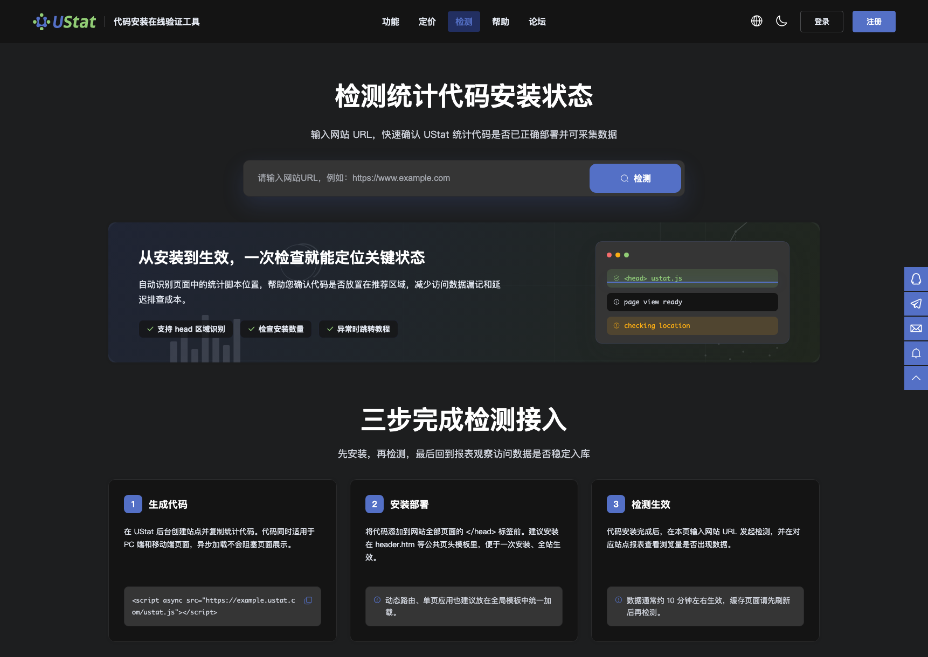Open the language globe selector
The height and width of the screenshot is (657, 928).
pos(757,21)
